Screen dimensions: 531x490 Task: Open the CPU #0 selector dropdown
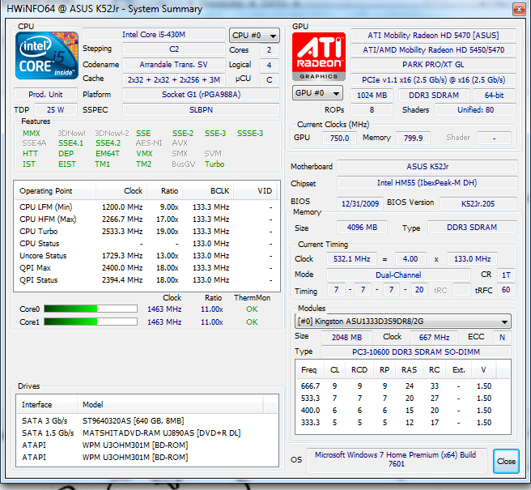254,36
